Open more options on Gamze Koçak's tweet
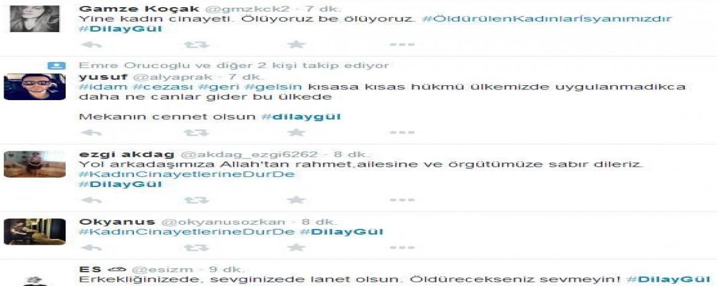This screenshot has height=286, width=717. coord(402,45)
